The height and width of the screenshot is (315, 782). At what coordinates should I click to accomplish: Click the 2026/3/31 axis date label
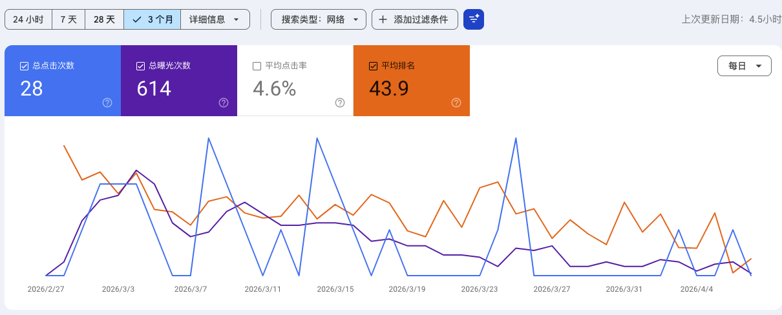tap(624, 289)
